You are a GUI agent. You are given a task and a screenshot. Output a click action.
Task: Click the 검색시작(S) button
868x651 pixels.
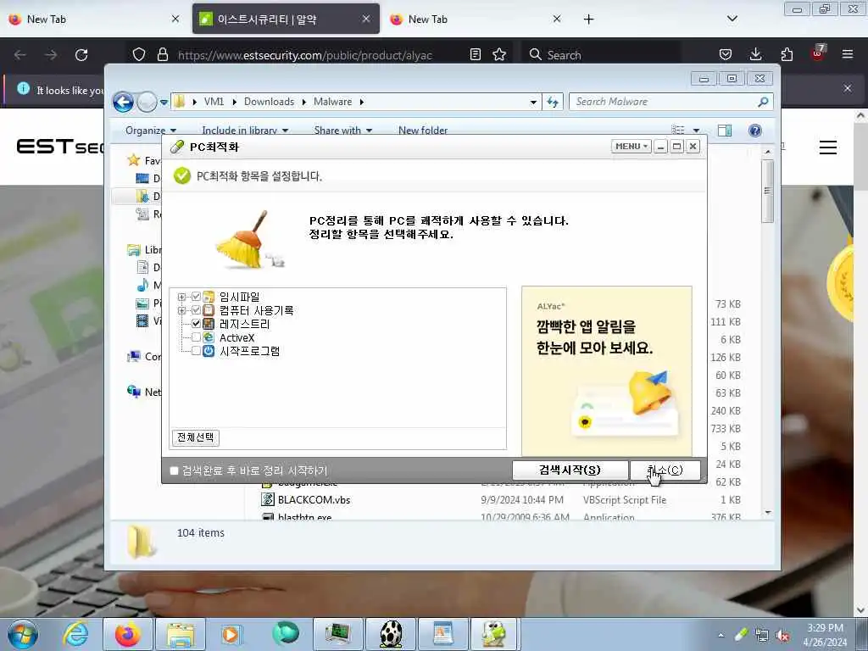tap(570, 470)
